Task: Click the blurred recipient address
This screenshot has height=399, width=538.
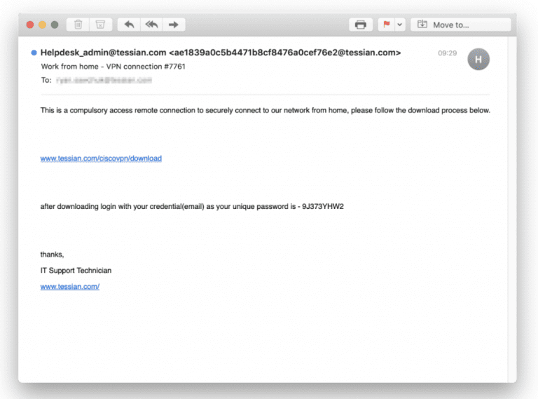Action: (104, 80)
